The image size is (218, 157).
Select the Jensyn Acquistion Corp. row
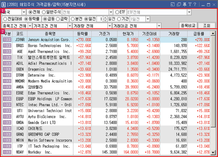[107, 40]
